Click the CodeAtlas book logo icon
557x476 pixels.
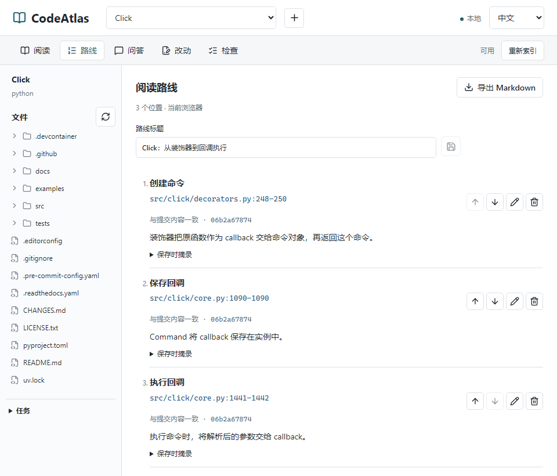19,18
